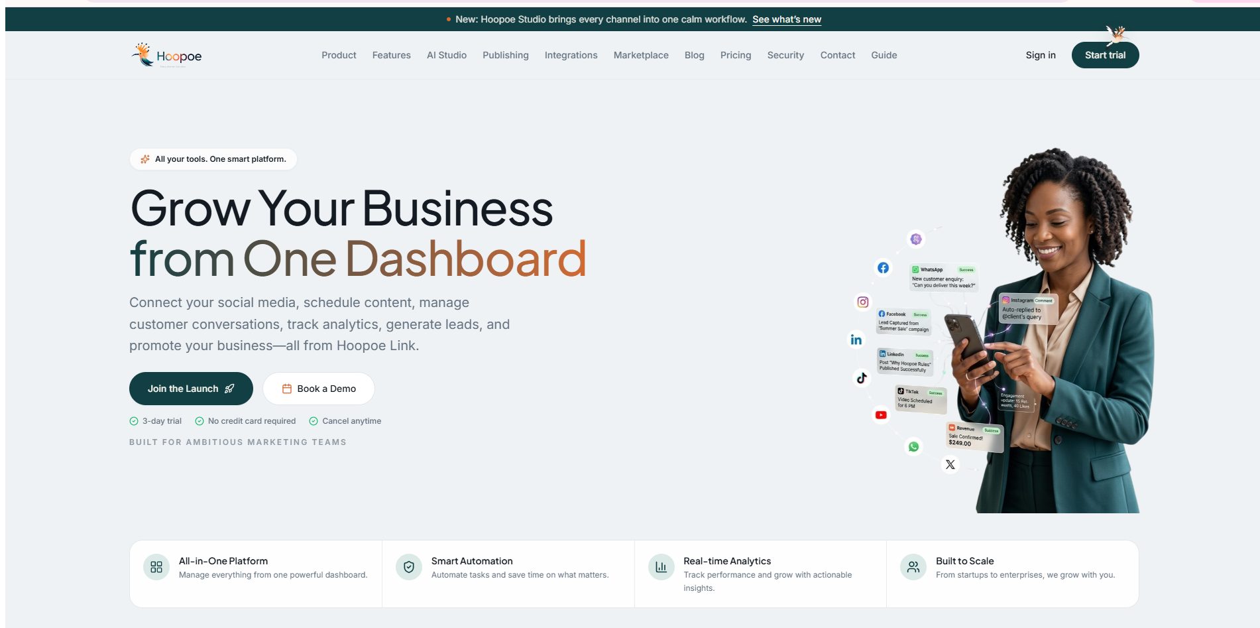Click the All-in-One Platform heading
Viewport: 1260px width, 628px height.
[223, 561]
